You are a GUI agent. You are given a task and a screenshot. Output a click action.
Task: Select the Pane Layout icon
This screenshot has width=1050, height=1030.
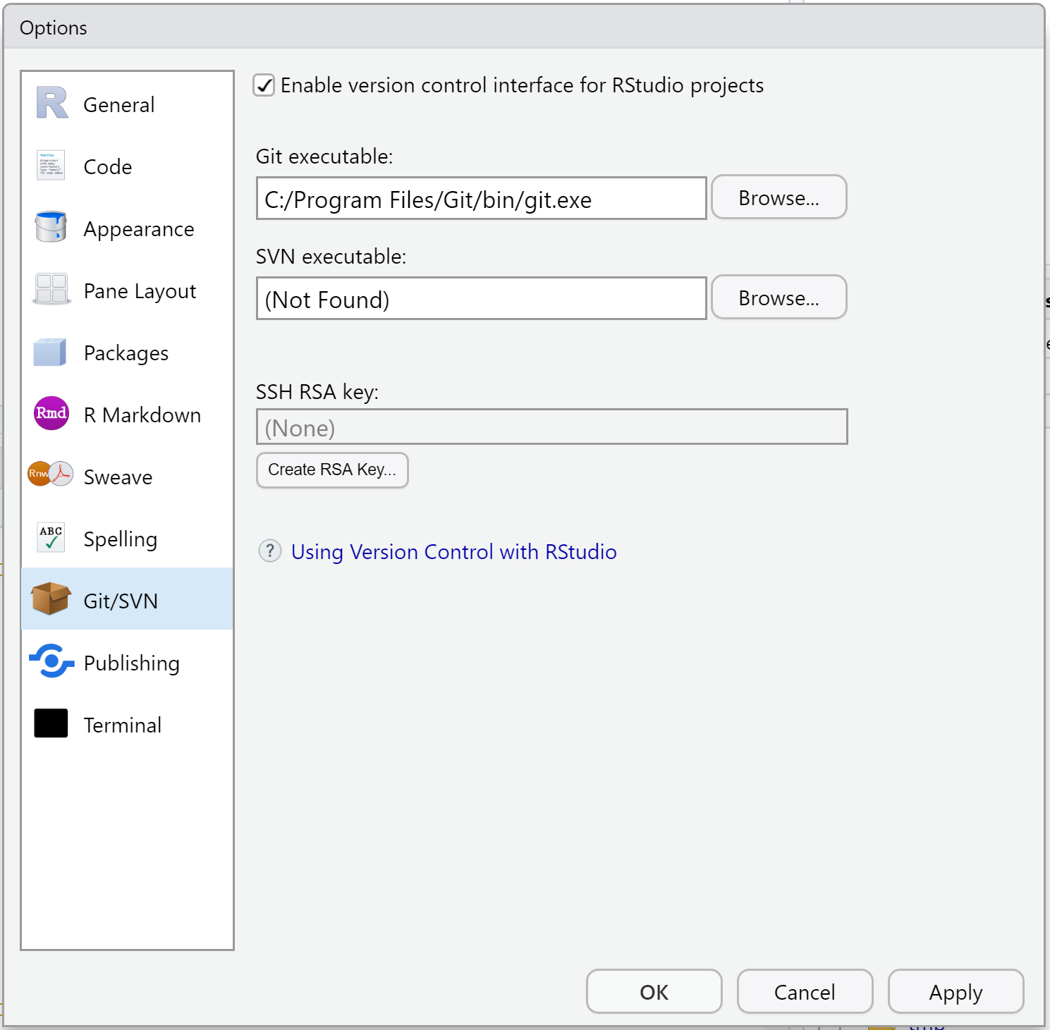(50, 290)
